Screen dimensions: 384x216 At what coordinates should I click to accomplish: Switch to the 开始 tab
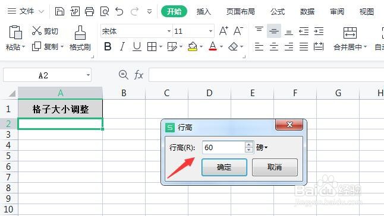pos(174,11)
